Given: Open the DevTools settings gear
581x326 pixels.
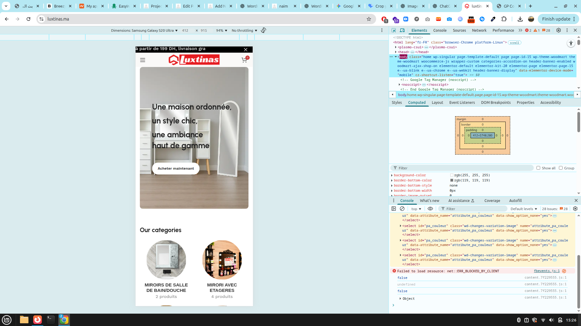Looking at the screenshot, I should (x=559, y=30).
